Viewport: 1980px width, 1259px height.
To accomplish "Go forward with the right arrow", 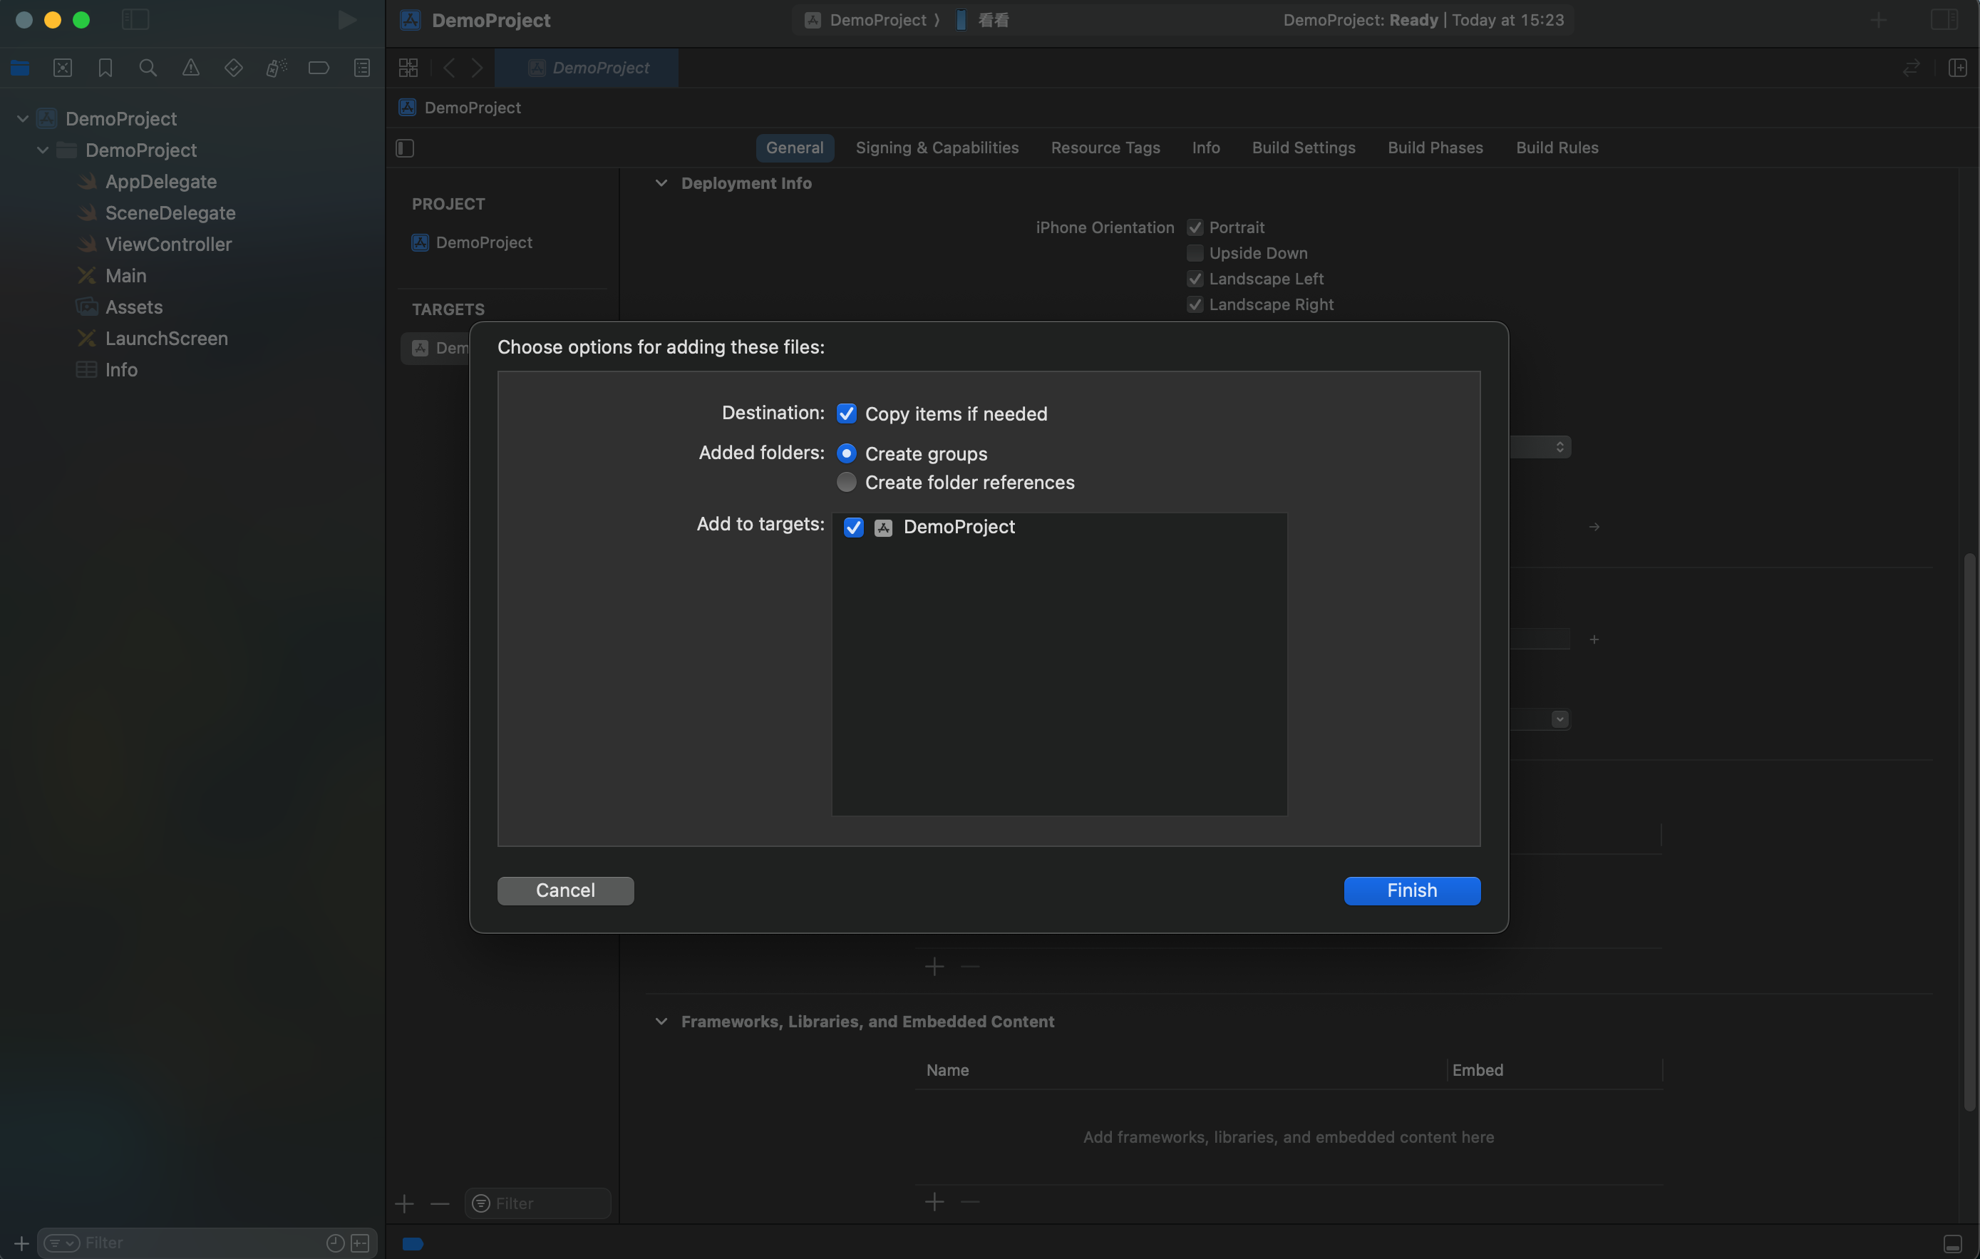I will coord(477,68).
